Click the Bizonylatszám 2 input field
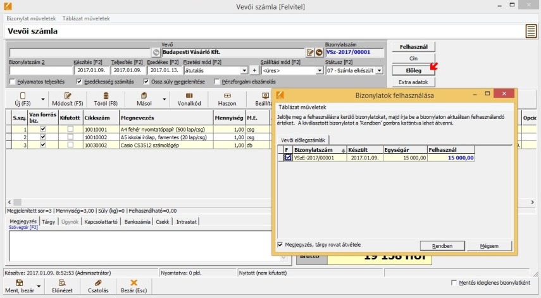This screenshot has height=298, width=541. pos(39,71)
